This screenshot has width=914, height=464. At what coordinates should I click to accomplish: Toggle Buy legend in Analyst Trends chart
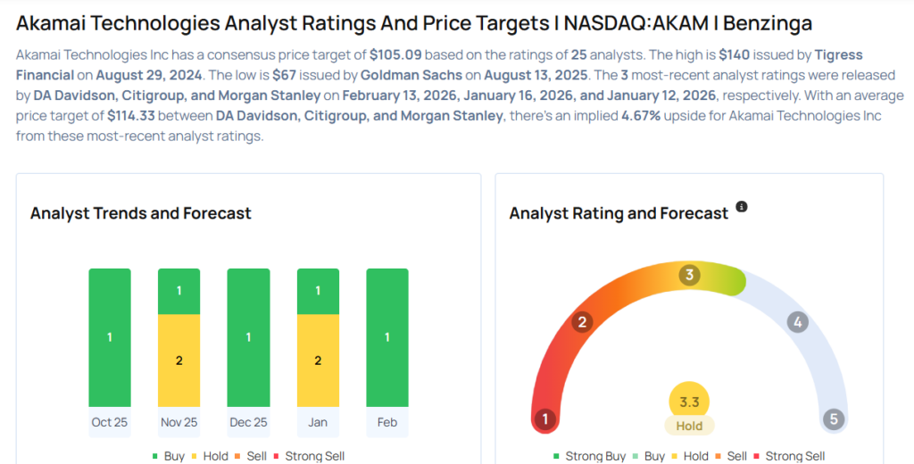pos(168,456)
